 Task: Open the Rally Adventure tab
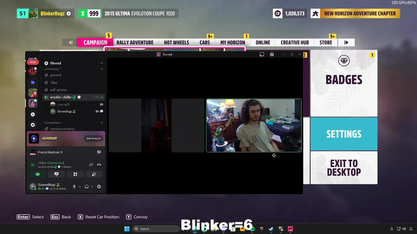coord(135,43)
